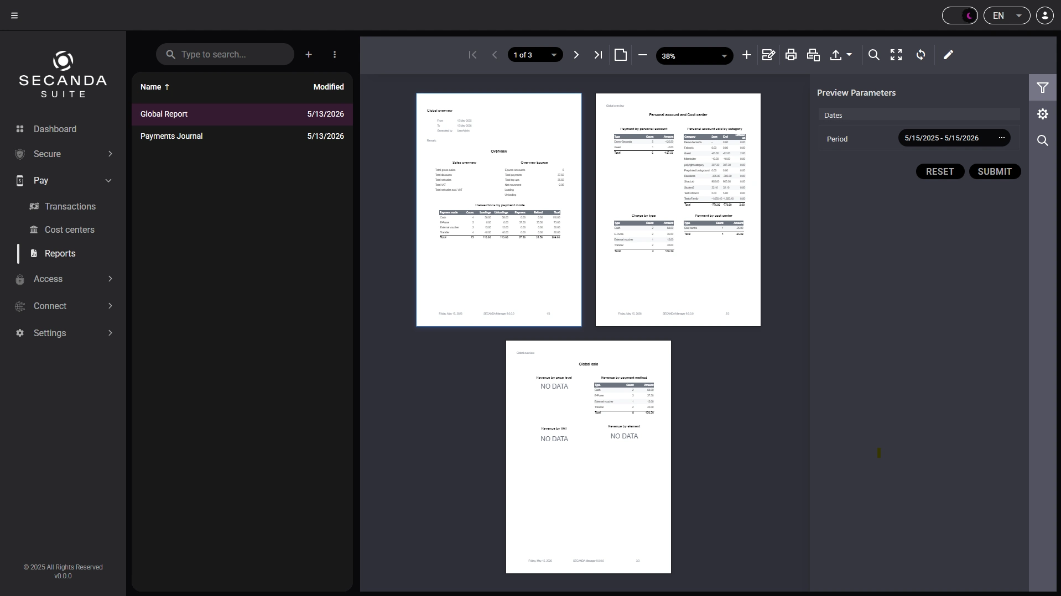
Task: Collapse the sidebar with the hamburger menu
Action: point(14,15)
